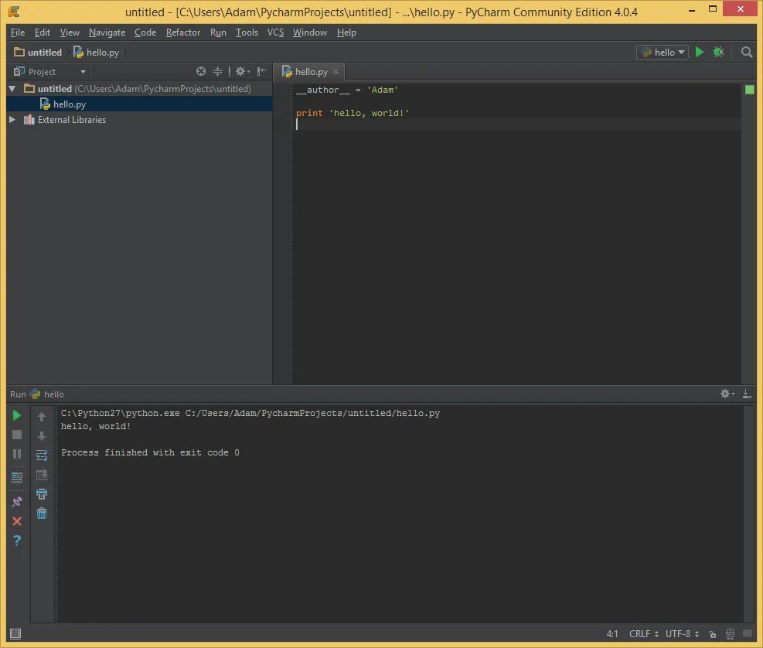Collapse the untitled project folder
Screen dimensions: 763x648
point(12,89)
